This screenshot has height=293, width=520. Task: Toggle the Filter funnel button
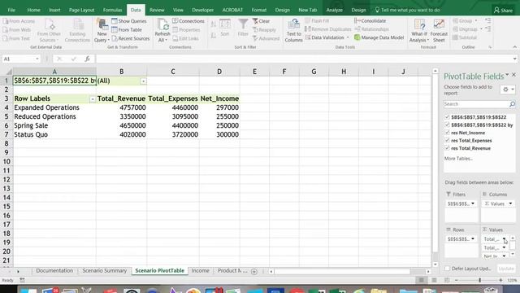point(243,28)
